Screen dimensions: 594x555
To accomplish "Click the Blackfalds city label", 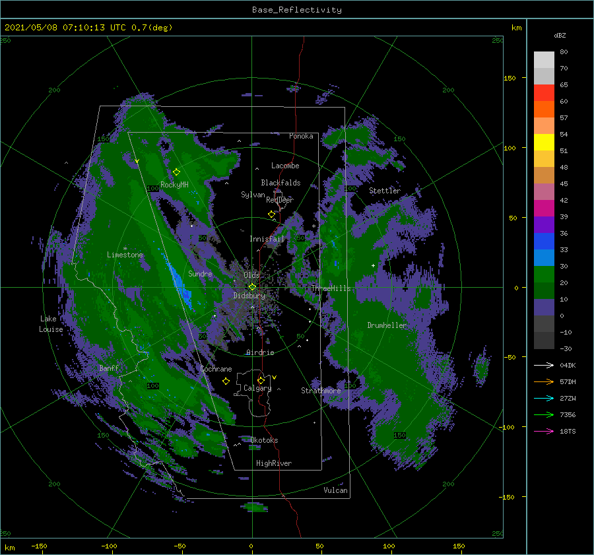I will [x=280, y=183].
